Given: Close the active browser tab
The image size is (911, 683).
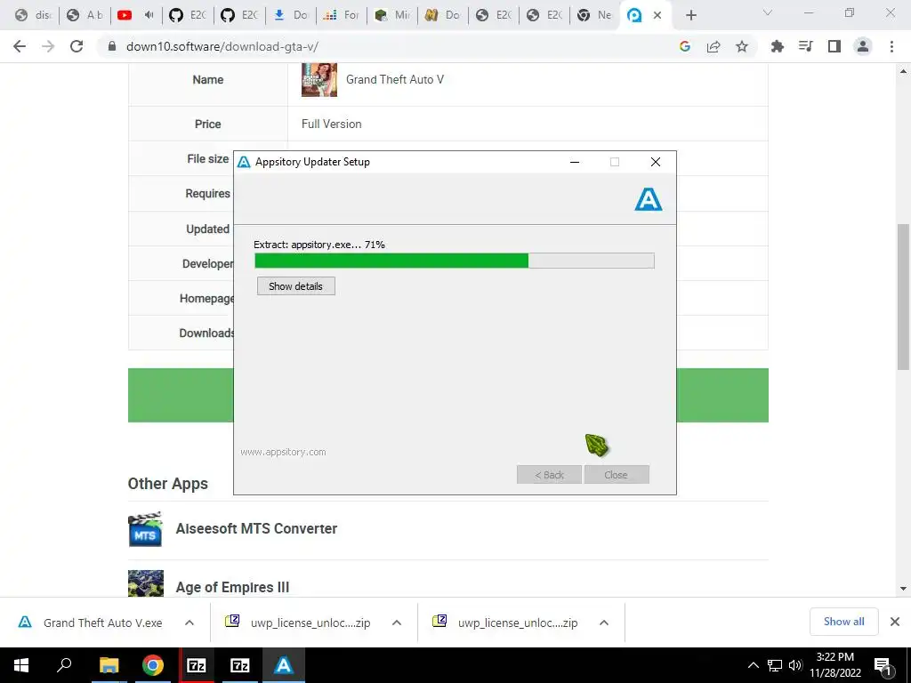Looking at the screenshot, I should pyautogui.click(x=657, y=15).
